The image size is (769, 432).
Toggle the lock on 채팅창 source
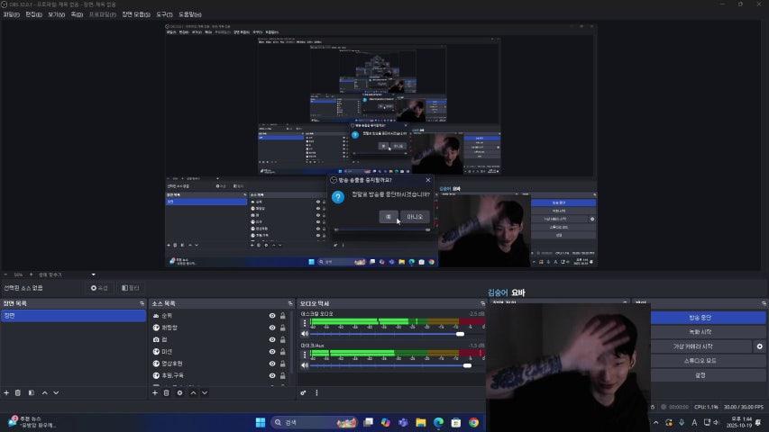[283, 328]
